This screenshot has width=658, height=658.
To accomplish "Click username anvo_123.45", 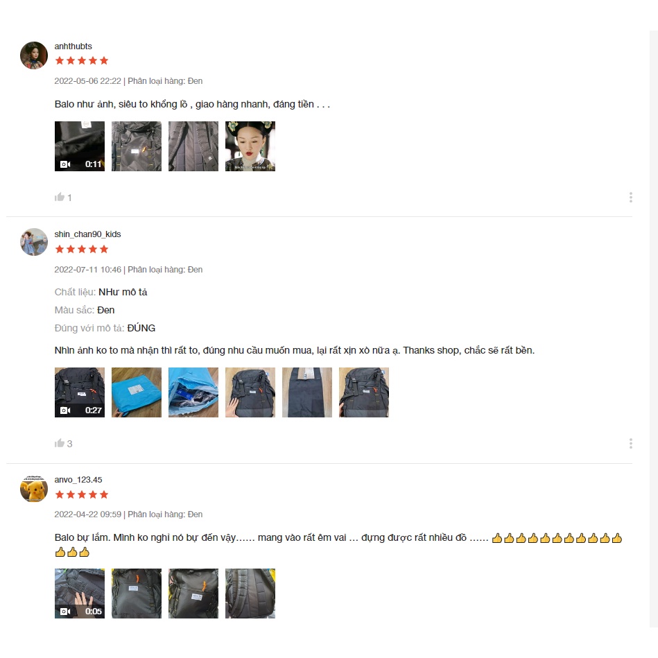I will 78,480.
